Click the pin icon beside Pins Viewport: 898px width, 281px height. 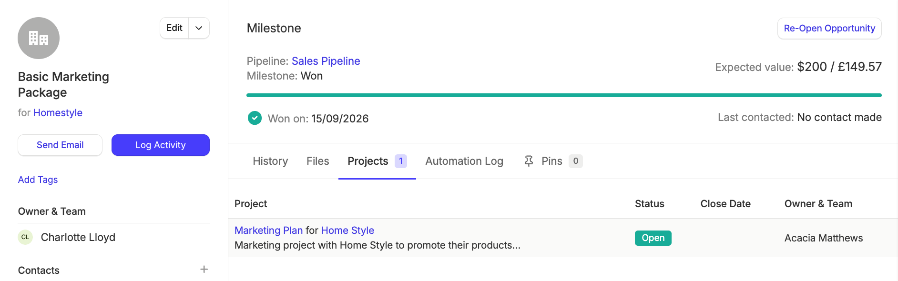(529, 161)
